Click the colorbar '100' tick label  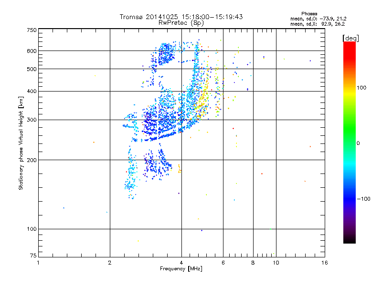click(x=361, y=88)
